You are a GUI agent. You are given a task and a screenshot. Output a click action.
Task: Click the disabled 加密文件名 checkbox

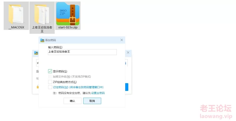coord(50,77)
